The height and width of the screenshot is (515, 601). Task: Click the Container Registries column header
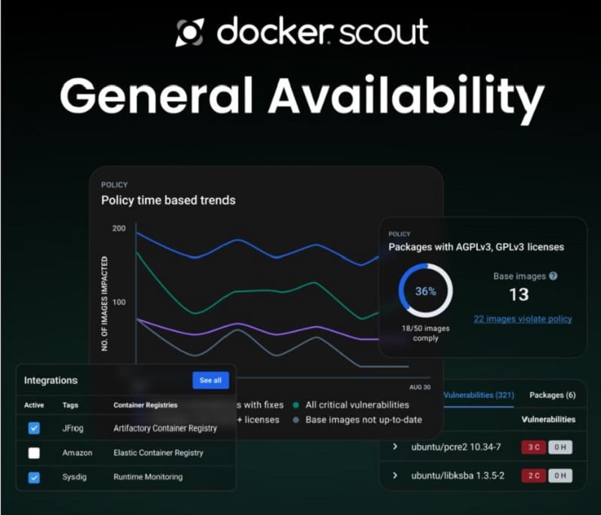coord(145,405)
